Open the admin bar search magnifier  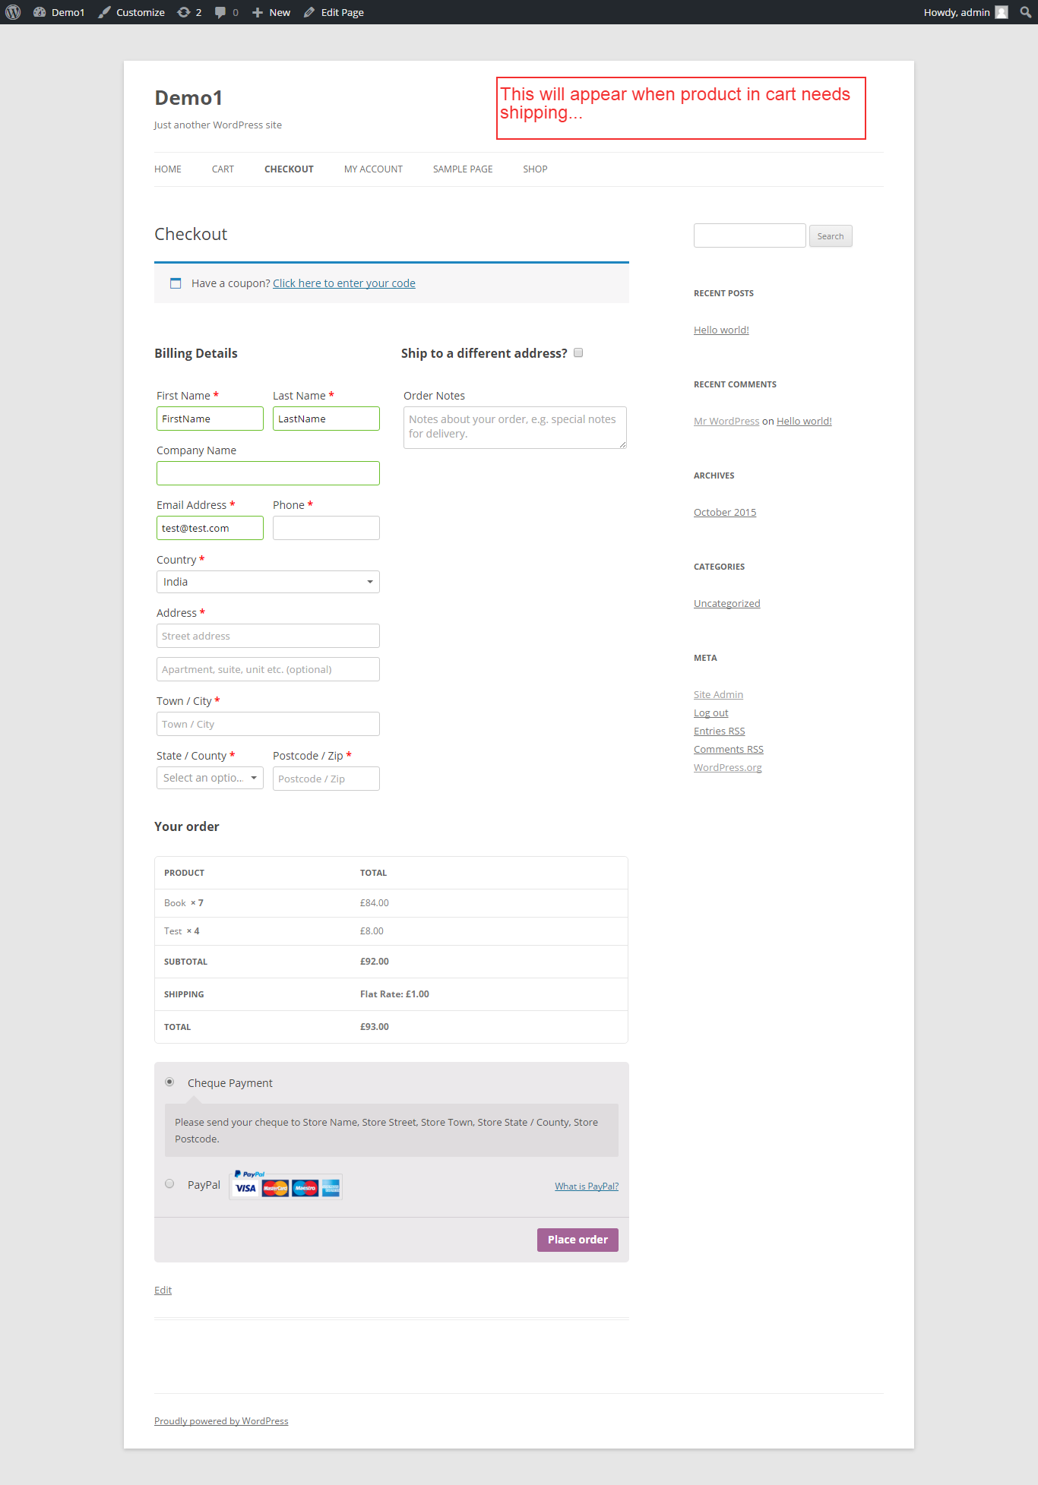[x=1025, y=12]
